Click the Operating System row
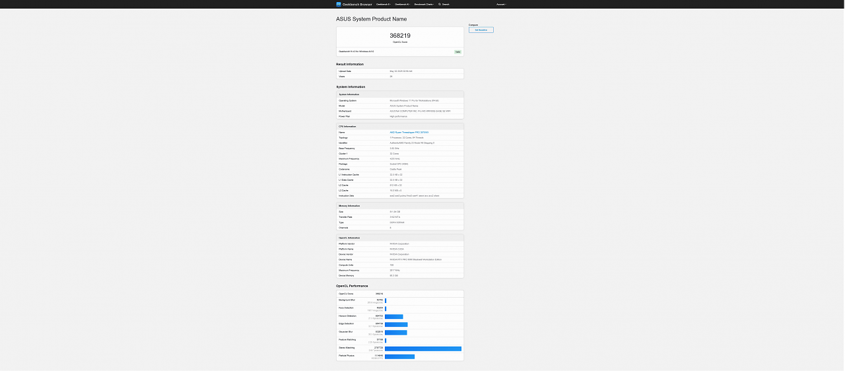Screen dimensions: 845x371 point(400,100)
